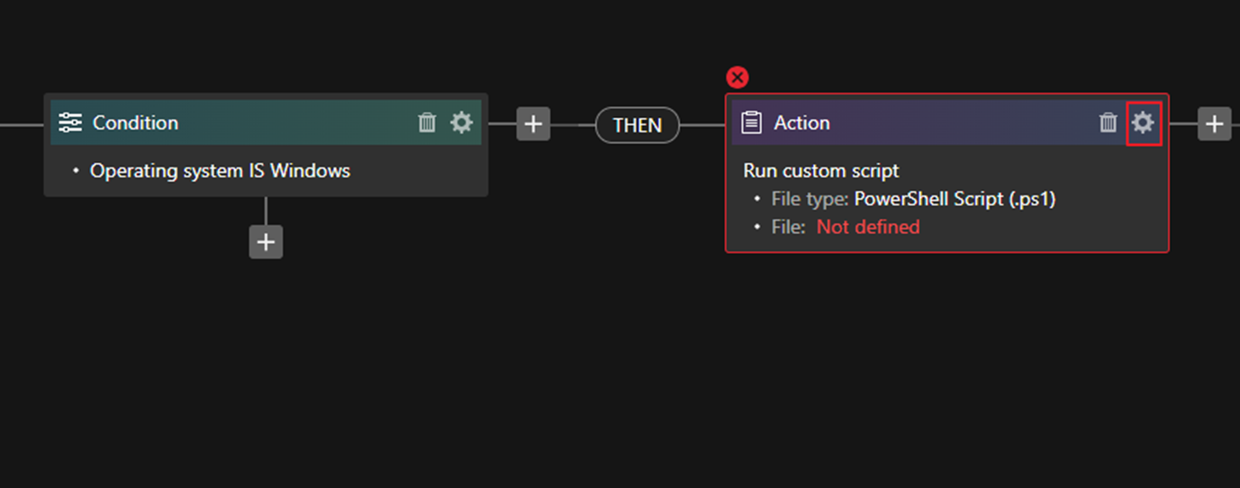This screenshot has height=488, width=1240.
Task: Open settings gear of the Condition block
Action: [x=461, y=122]
